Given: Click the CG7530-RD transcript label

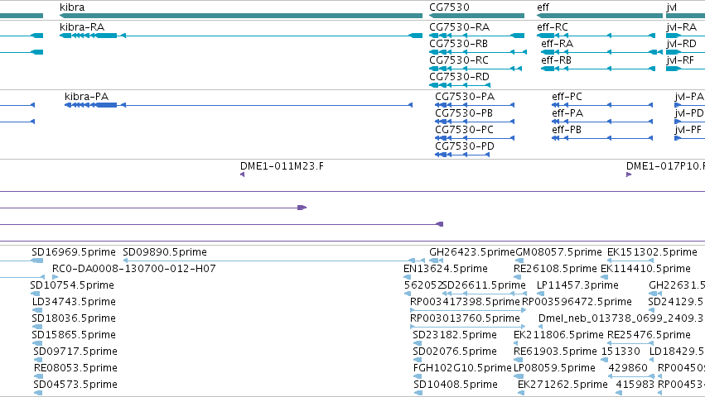Looking at the screenshot, I should tap(460, 77).
